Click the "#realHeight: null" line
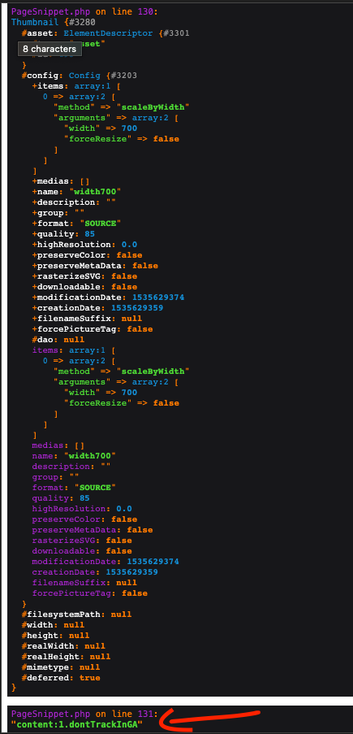 (66, 657)
